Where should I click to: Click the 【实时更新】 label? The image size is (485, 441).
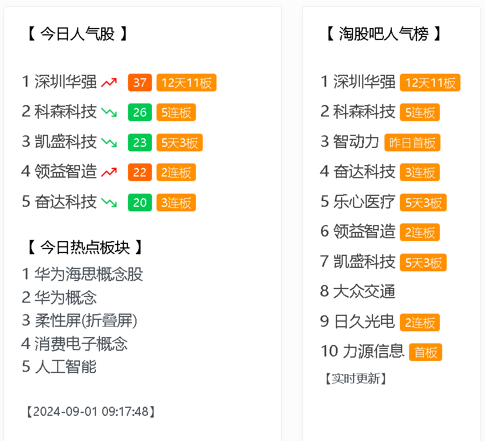tap(356, 379)
